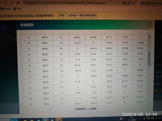Click the P5 cell in row 25

[62, 104]
